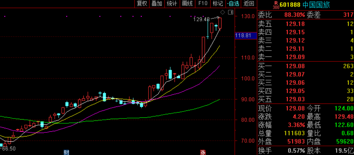Click stock code 601888
This screenshot has width=354, height=155.
290,5
